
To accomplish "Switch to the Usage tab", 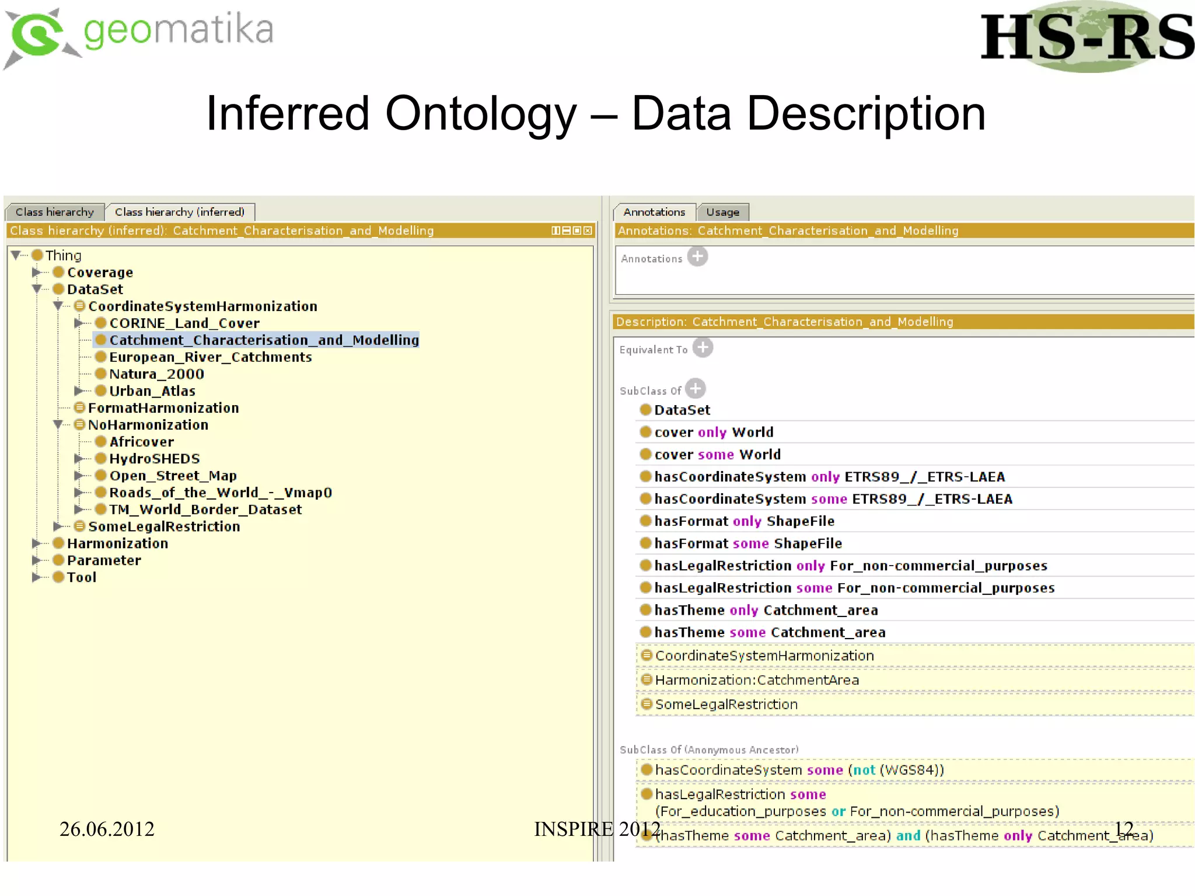I will (723, 212).
